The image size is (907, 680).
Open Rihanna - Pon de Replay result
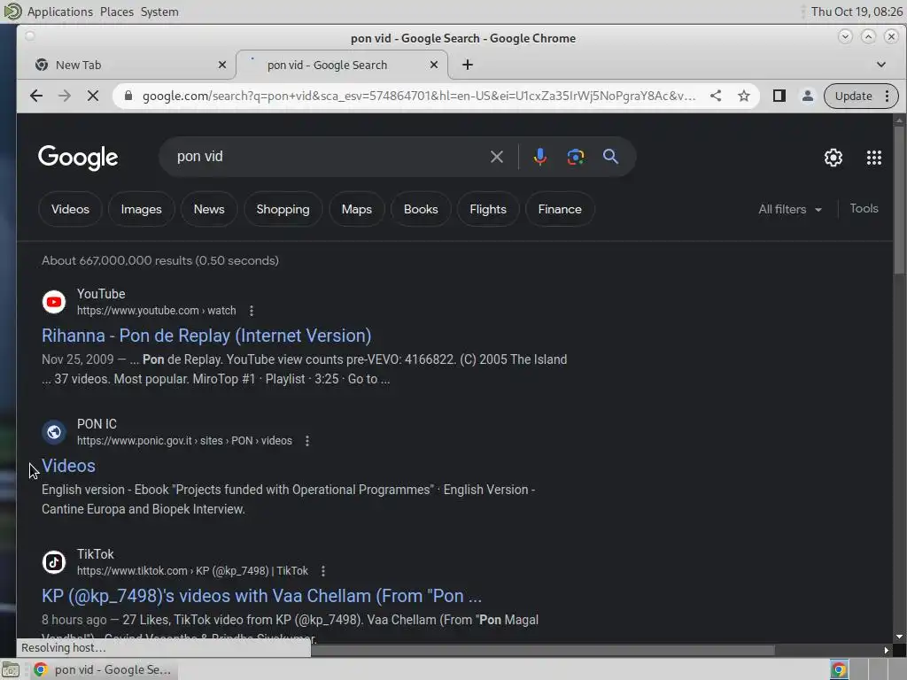[x=206, y=336]
